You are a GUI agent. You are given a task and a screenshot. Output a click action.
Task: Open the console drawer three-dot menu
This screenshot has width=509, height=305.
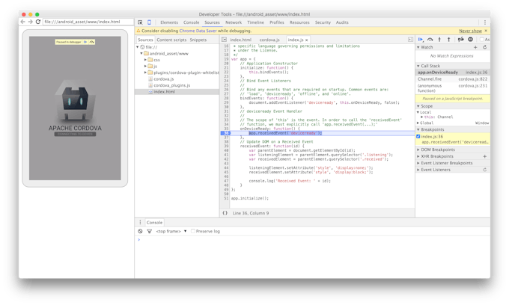[140, 222]
